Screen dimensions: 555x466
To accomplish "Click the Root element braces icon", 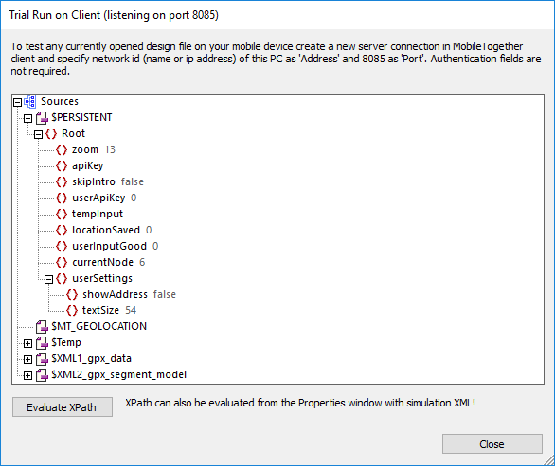I will click(x=51, y=134).
